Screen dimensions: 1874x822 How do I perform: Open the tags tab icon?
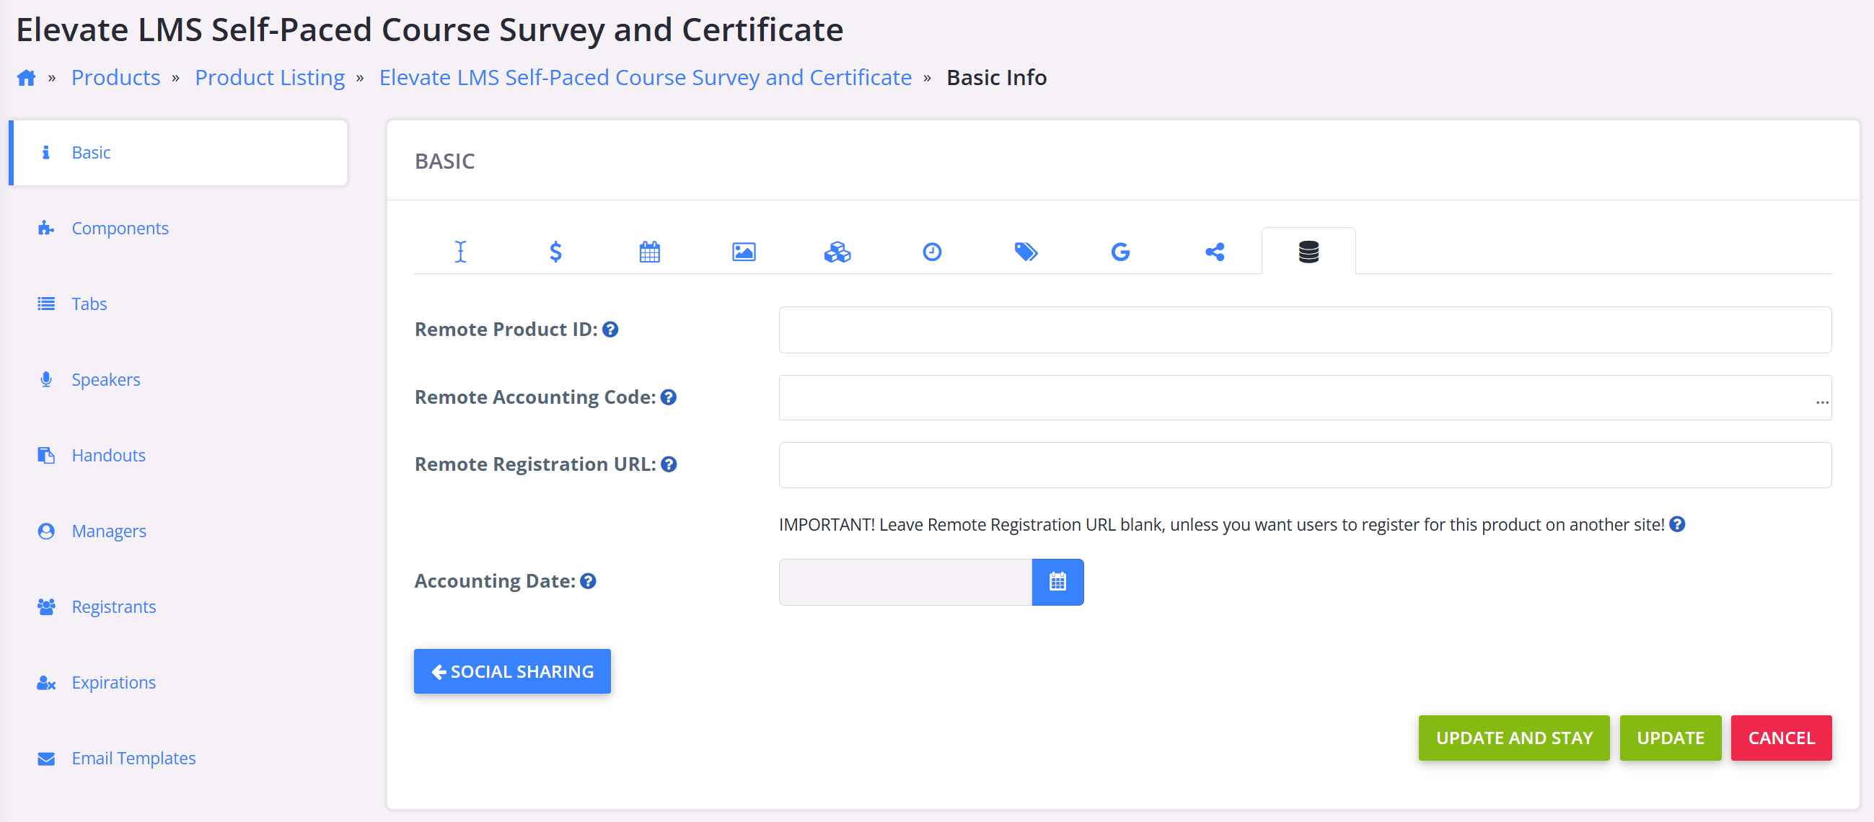[x=1026, y=252]
